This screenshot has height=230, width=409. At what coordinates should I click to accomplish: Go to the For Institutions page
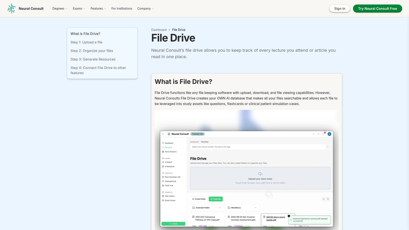tap(122, 9)
